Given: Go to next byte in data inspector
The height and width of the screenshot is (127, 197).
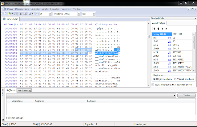Looking at the screenshot, I should coord(163,29).
